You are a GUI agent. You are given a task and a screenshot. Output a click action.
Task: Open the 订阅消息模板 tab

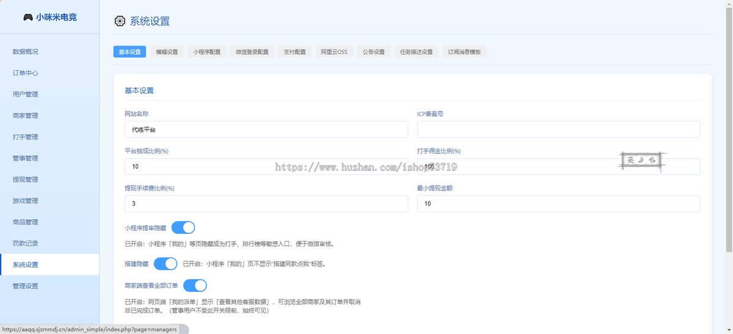tap(464, 52)
